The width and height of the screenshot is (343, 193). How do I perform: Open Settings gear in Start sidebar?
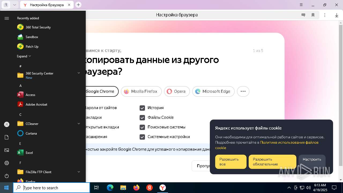pyautogui.click(x=7, y=163)
